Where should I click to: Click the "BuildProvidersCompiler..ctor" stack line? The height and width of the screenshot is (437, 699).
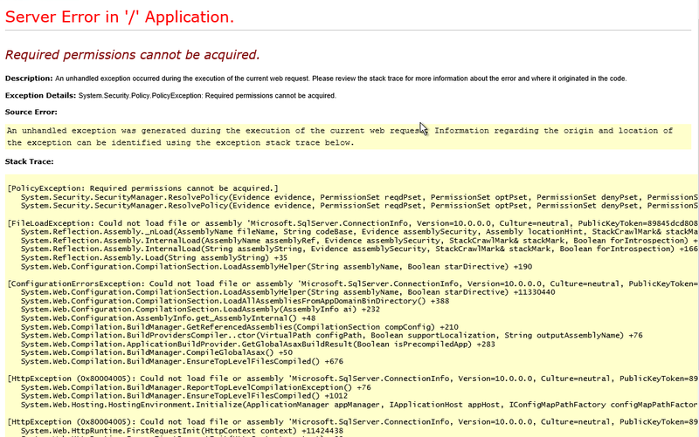tap(332, 336)
